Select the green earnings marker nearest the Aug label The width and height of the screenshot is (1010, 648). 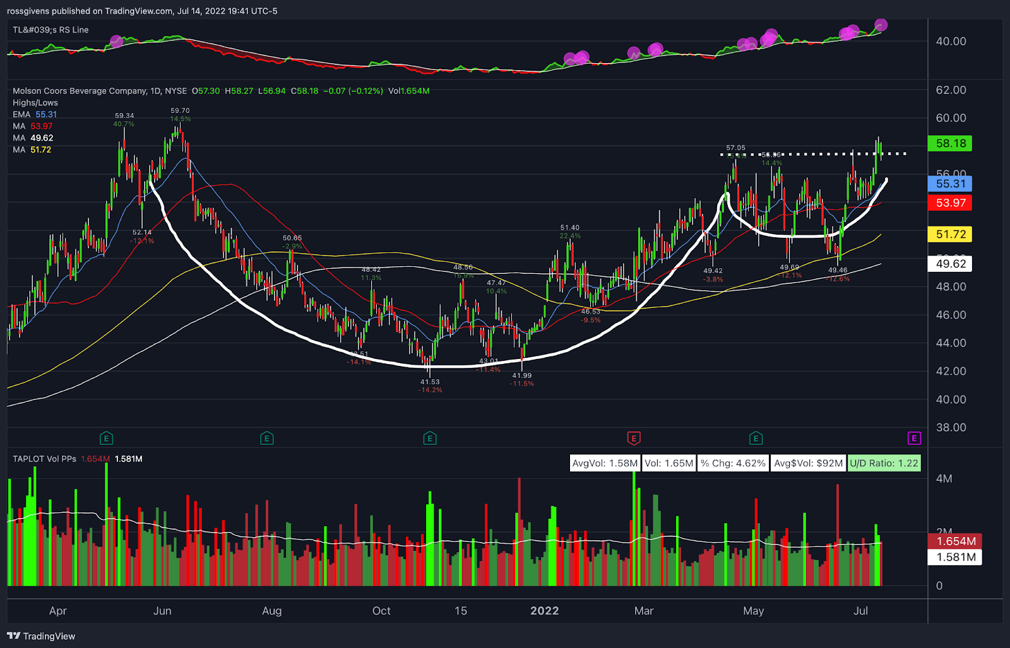click(x=267, y=438)
